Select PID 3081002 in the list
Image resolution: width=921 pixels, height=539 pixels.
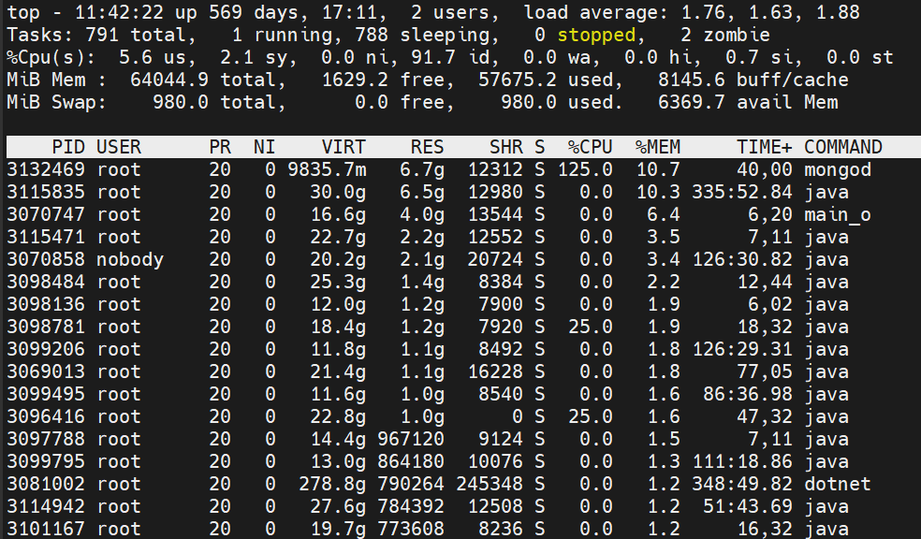coord(46,484)
